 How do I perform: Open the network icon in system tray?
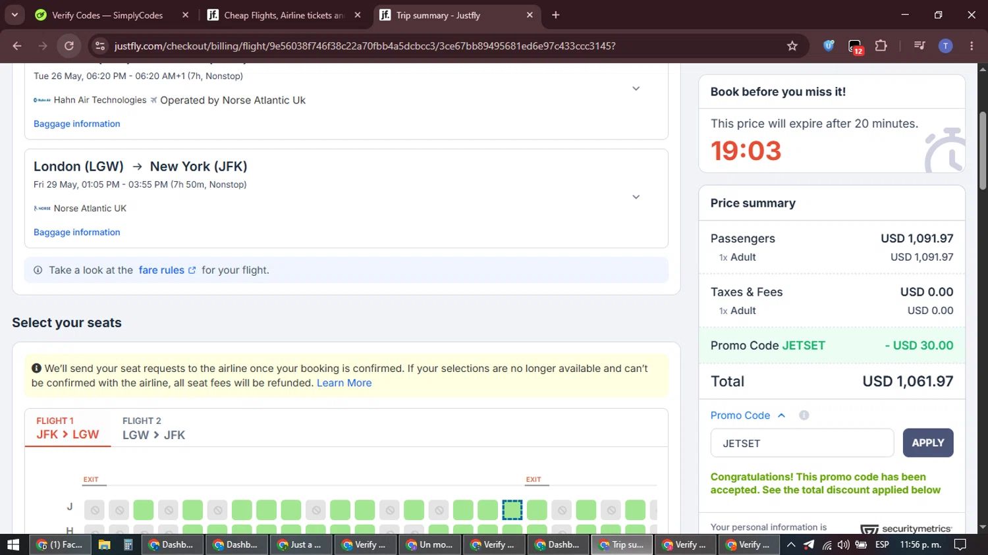pos(827,544)
